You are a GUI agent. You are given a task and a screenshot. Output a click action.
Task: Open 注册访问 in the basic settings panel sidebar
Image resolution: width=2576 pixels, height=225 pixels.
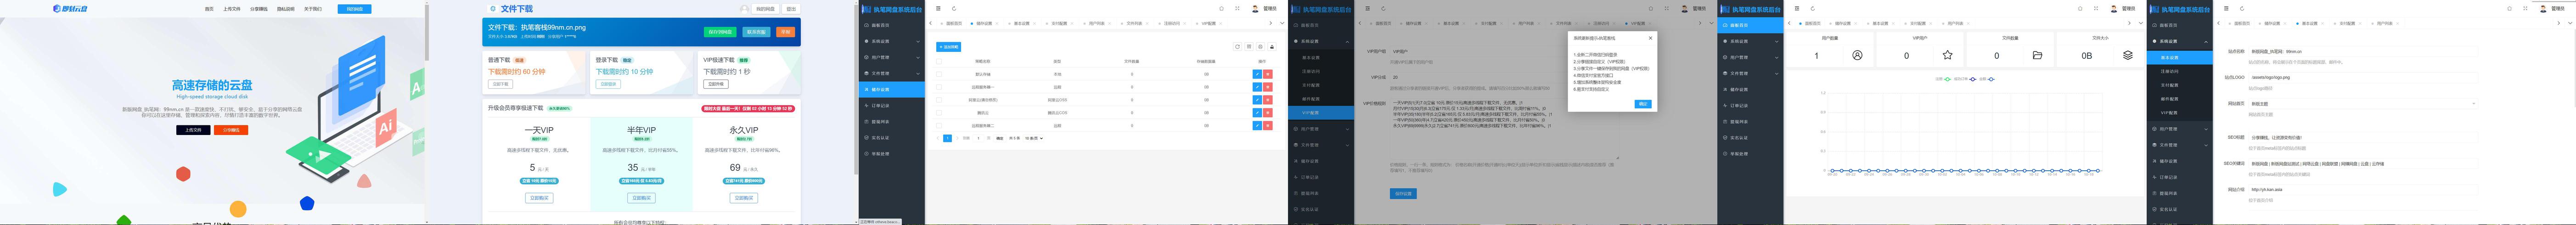[2170, 71]
